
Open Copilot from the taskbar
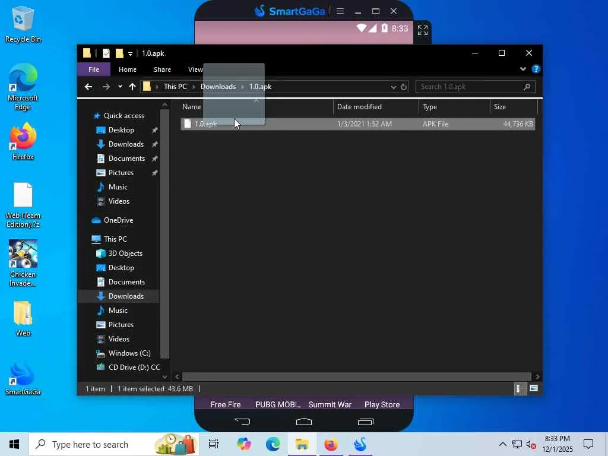(244, 444)
